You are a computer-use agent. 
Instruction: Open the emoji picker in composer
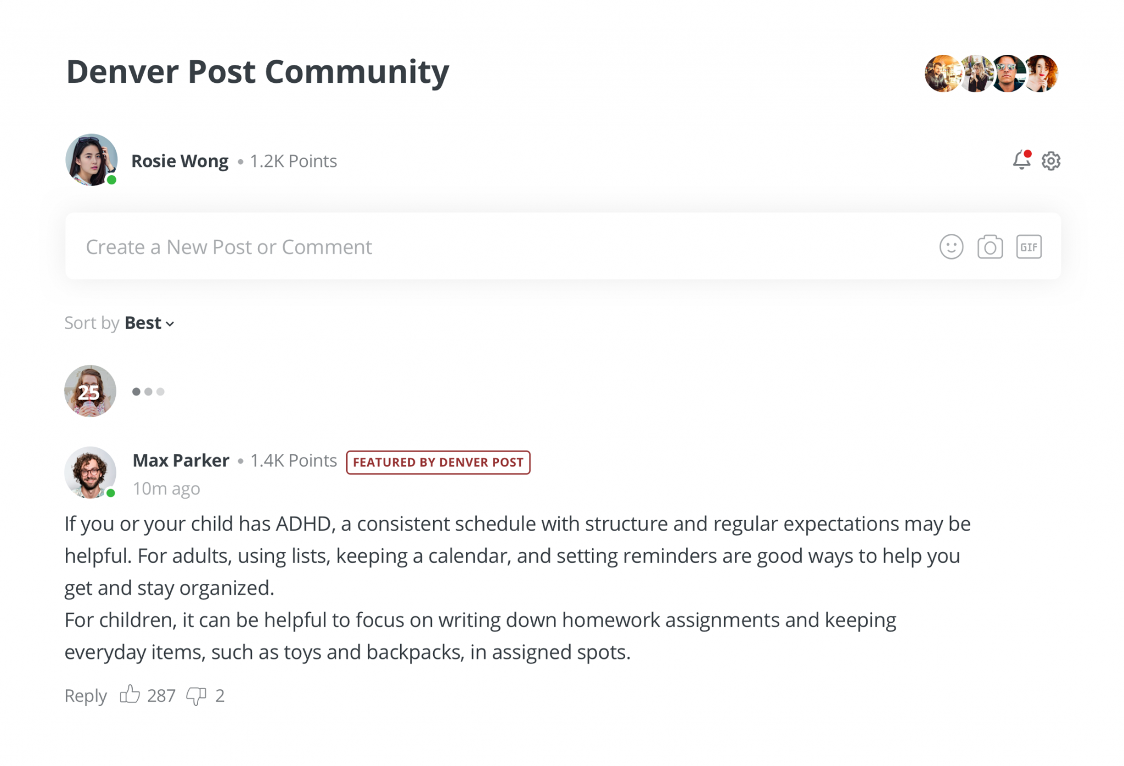(x=951, y=247)
